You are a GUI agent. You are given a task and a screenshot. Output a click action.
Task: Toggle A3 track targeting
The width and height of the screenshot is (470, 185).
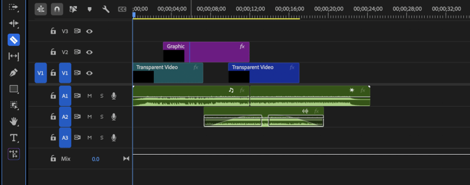(65, 138)
